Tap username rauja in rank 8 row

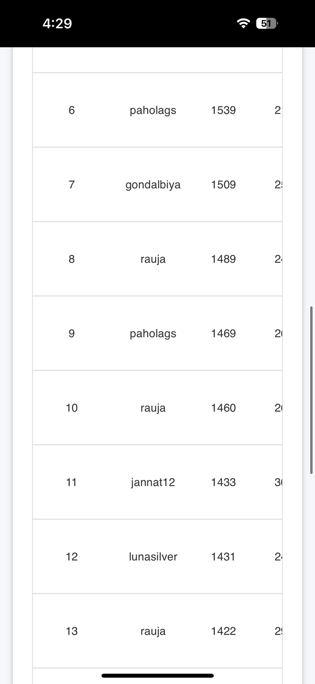[x=153, y=259]
